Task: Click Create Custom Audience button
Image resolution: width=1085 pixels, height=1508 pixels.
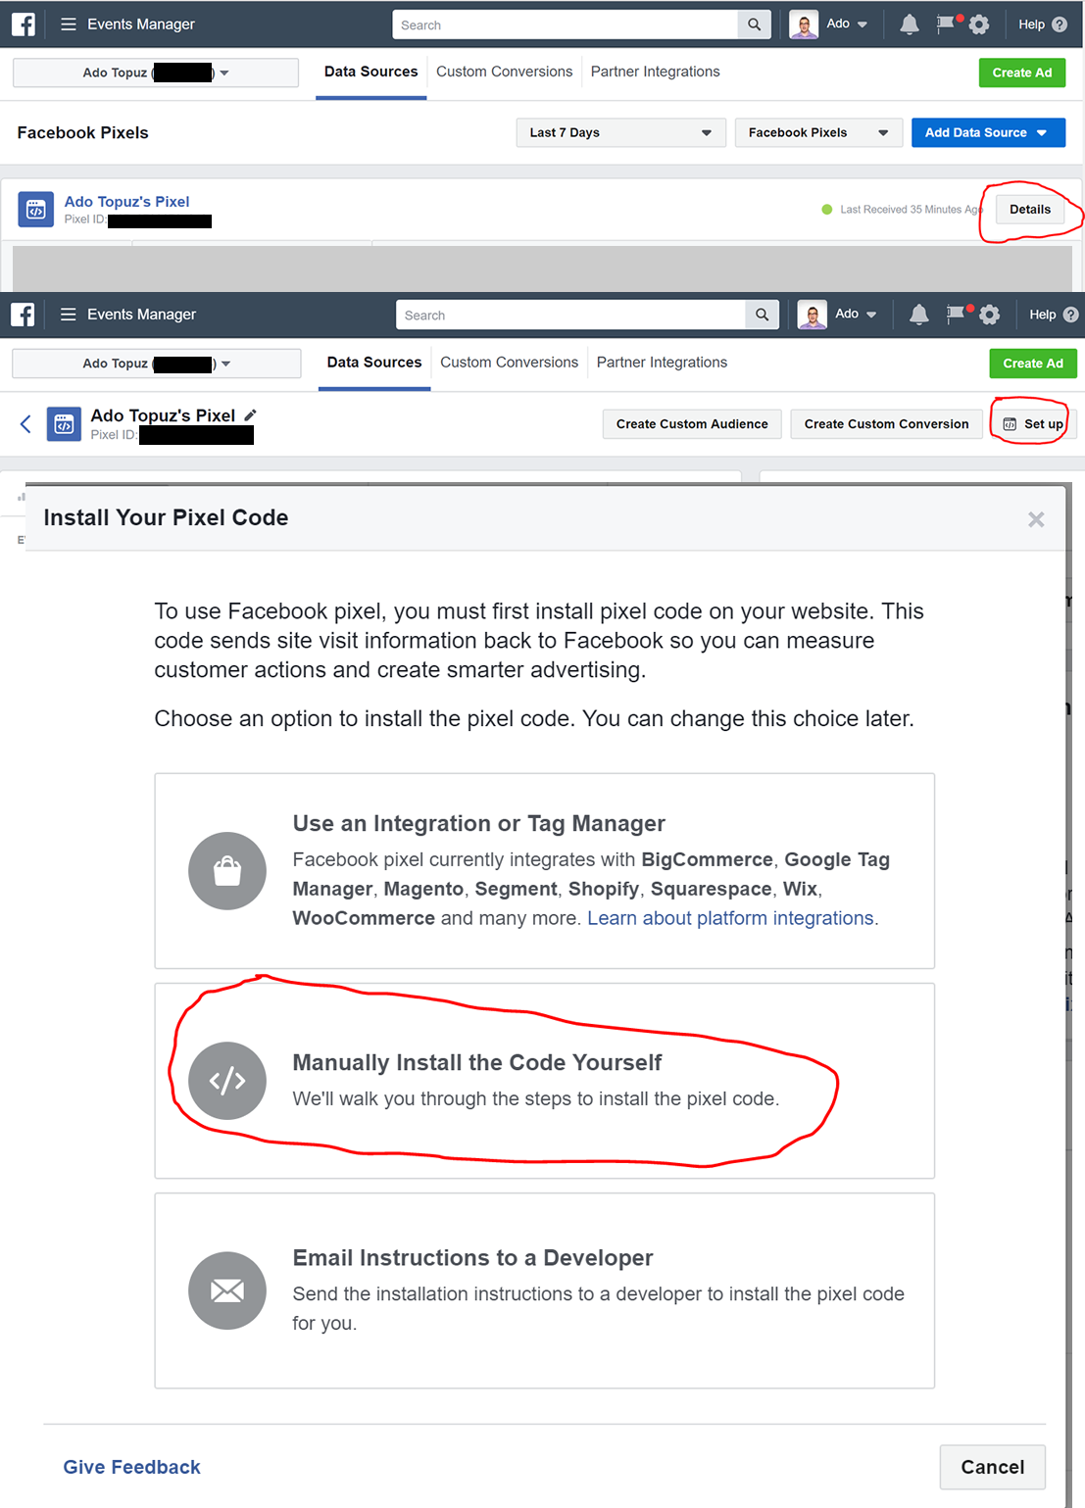Action: point(692,424)
